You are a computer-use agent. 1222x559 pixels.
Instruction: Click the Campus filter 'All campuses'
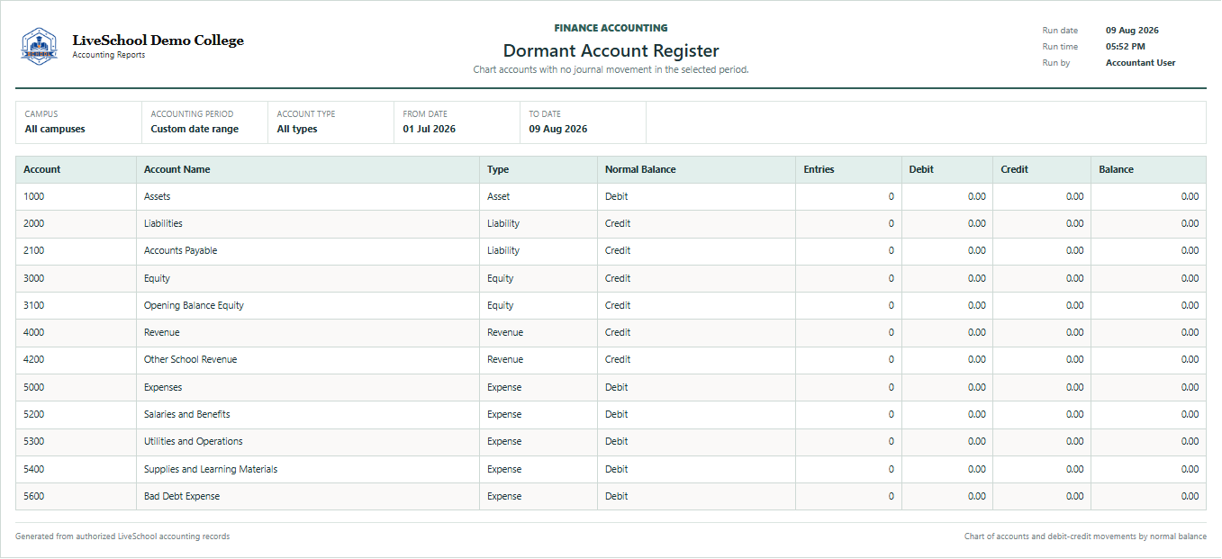(55, 129)
